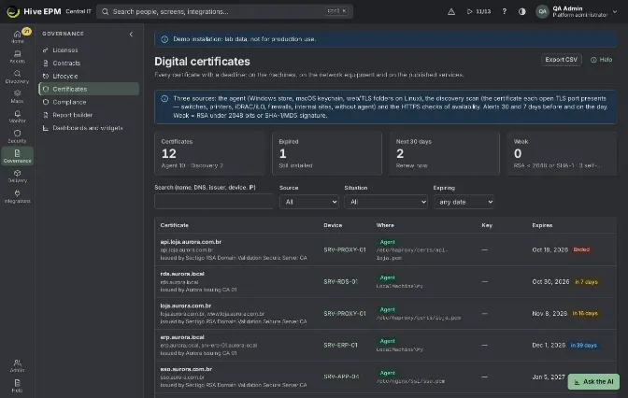The image size is (628, 398).
Task: Open the Integrations rail icon
Action: 17,196
